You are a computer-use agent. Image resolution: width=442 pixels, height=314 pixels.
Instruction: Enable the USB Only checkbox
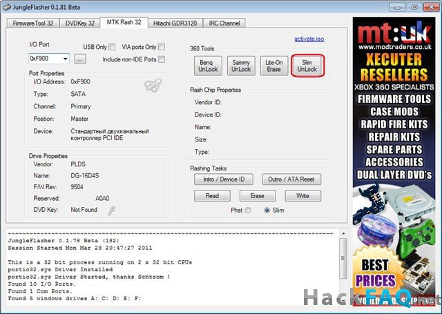(112, 47)
